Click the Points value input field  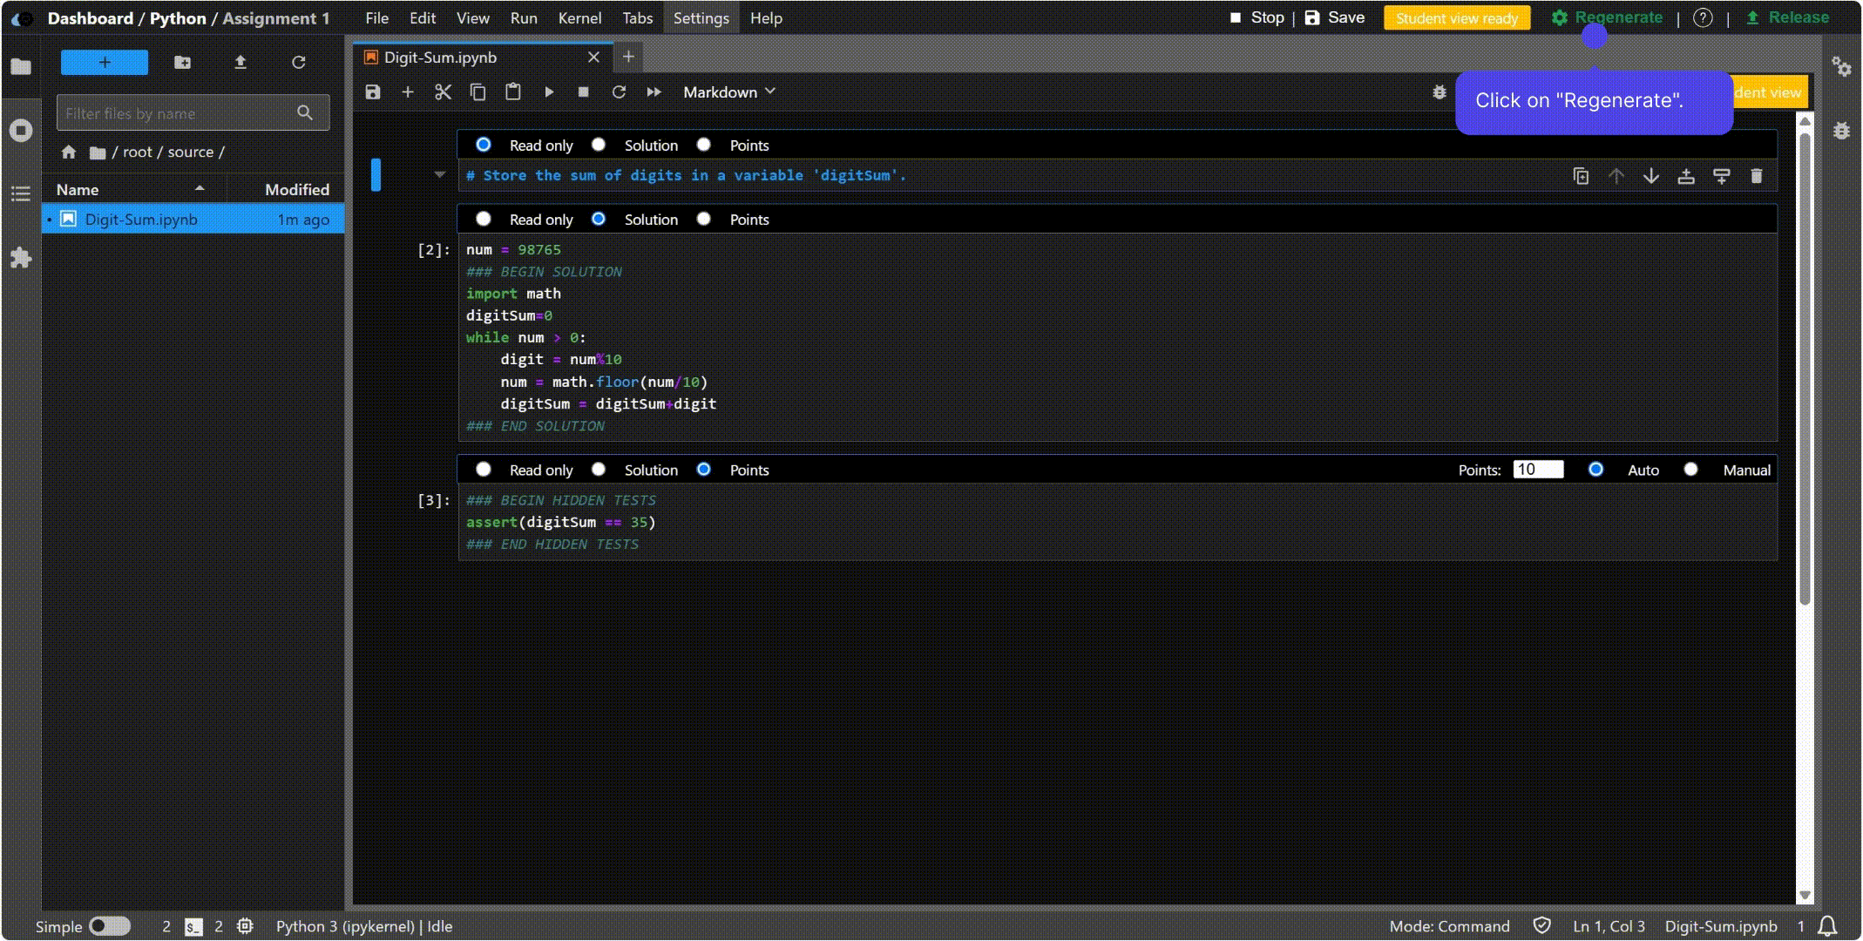coord(1538,470)
